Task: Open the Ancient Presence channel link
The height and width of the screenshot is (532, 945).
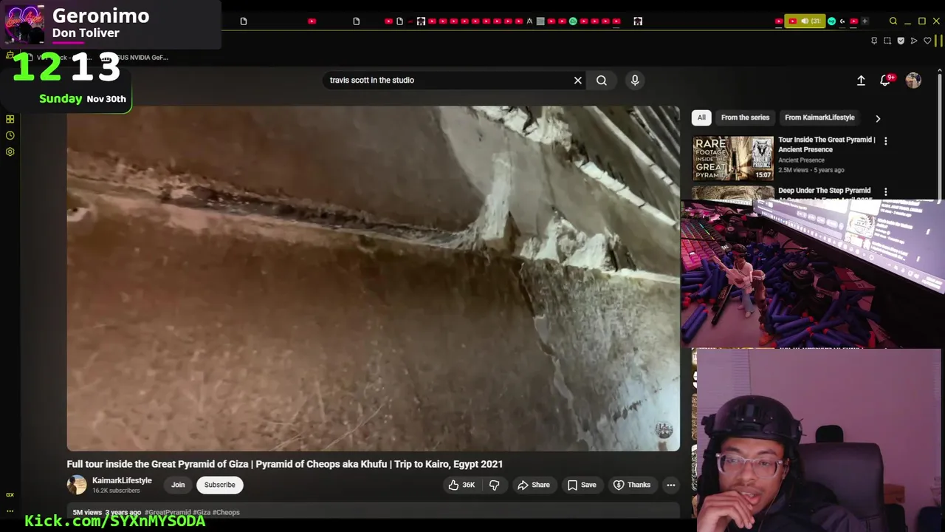Action: (801, 160)
